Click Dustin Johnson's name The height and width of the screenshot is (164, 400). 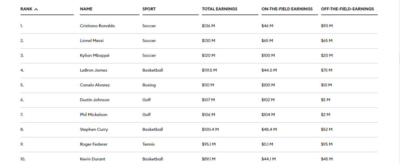point(95,100)
